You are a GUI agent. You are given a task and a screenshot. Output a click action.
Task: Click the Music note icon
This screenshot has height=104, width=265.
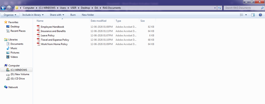click(8, 48)
